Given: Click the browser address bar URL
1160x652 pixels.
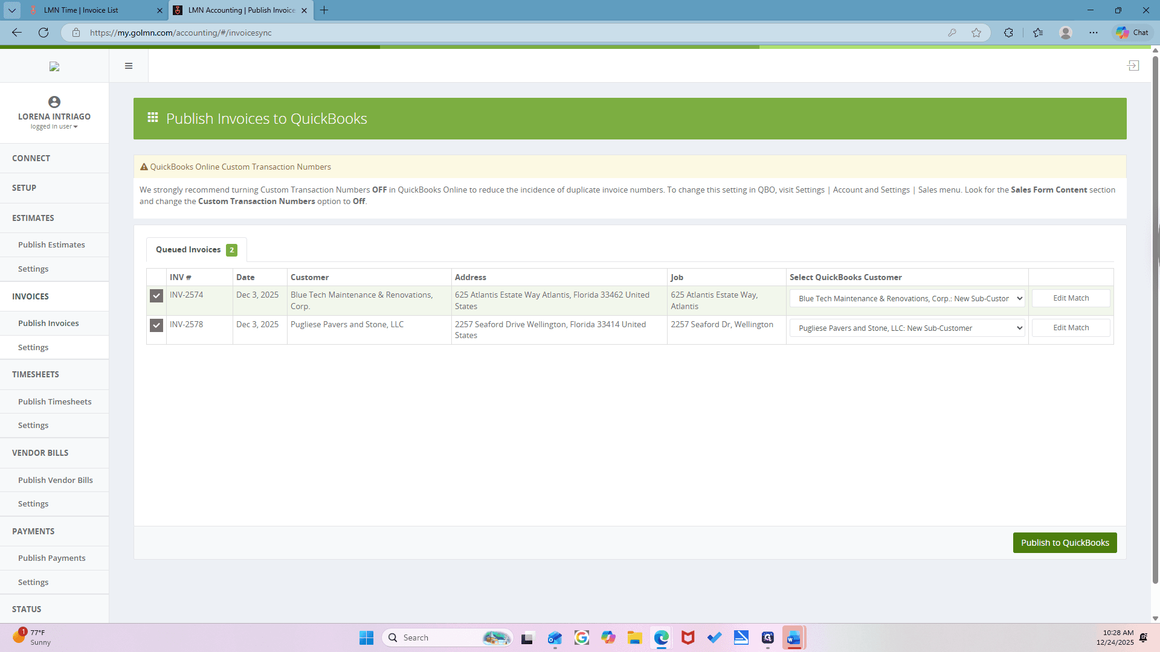Looking at the screenshot, I should (181, 33).
